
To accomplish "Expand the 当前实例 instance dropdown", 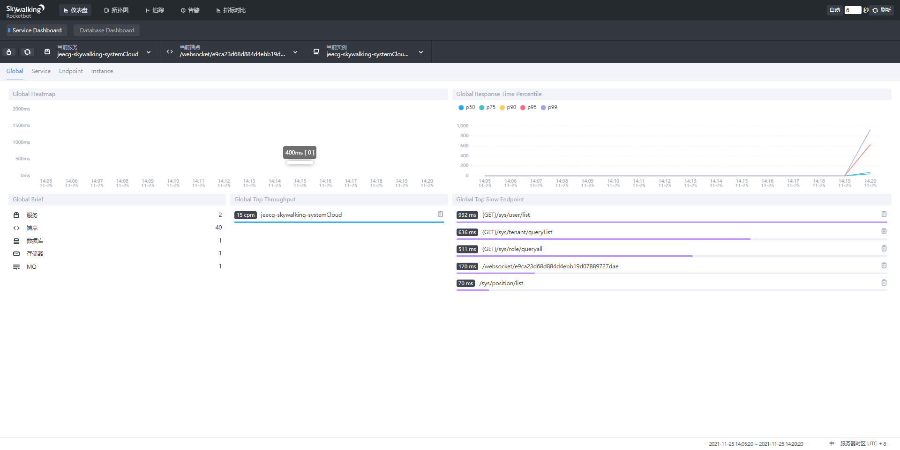I will click(421, 52).
